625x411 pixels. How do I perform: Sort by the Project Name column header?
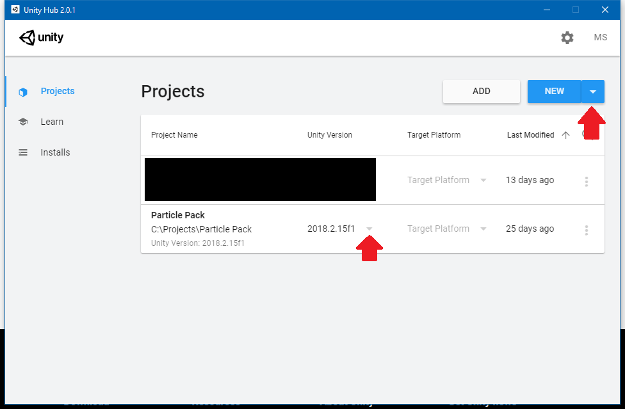(x=174, y=135)
